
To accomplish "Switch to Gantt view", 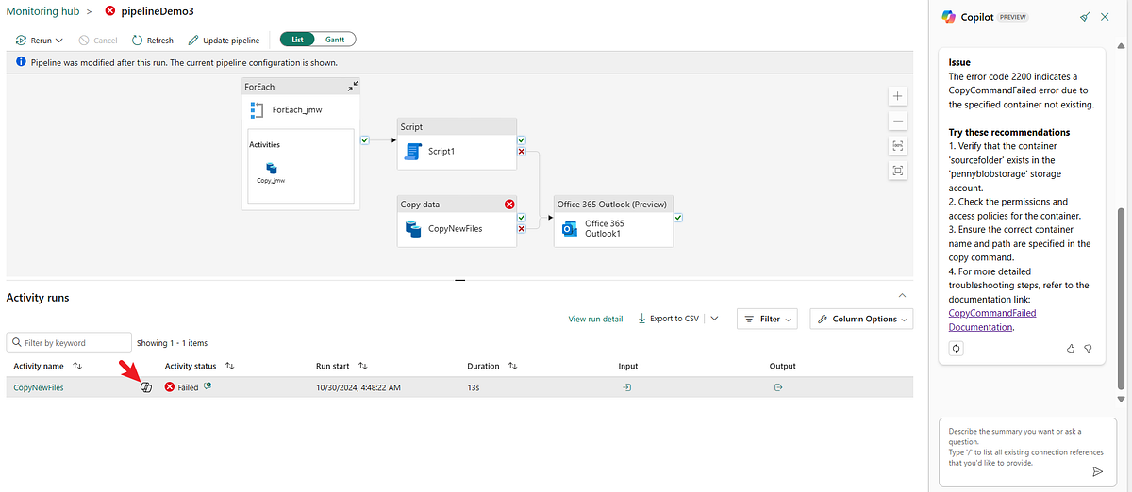I will click(x=334, y=40).
